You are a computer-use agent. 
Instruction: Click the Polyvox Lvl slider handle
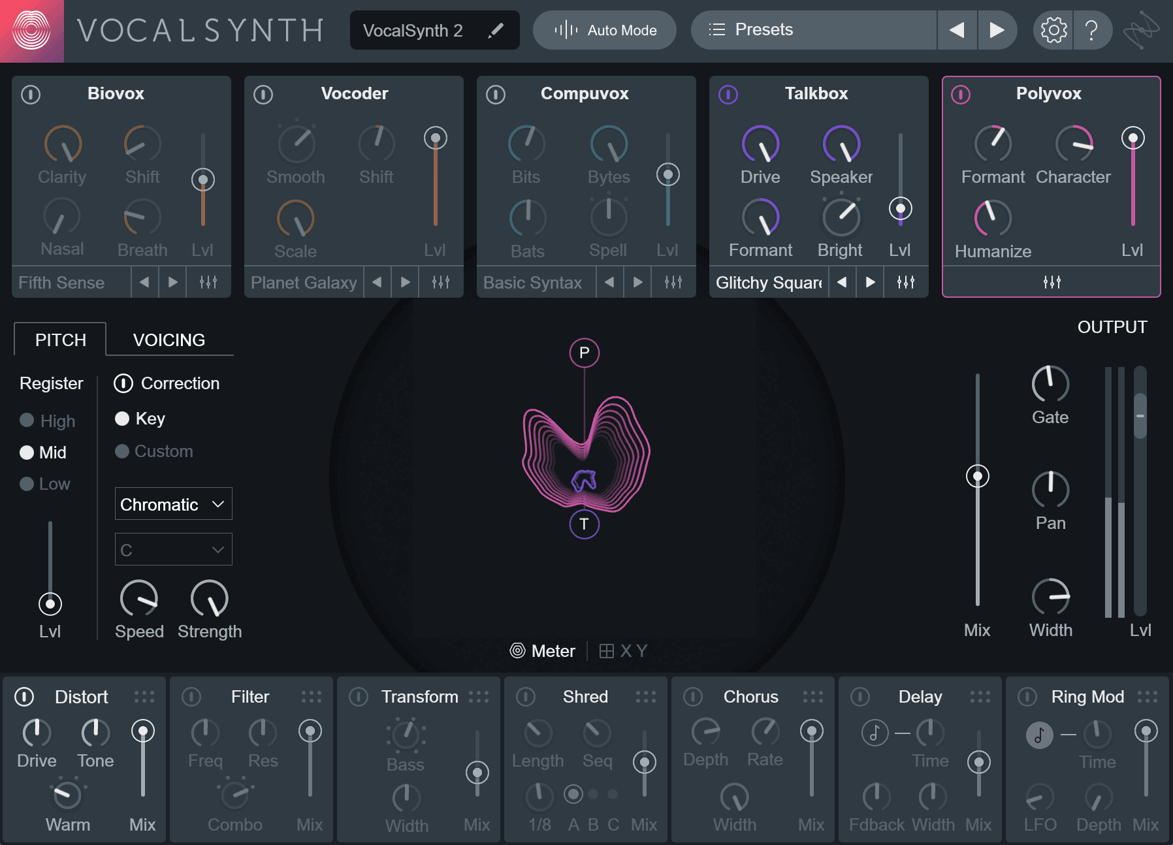[x=1133, y=138]
